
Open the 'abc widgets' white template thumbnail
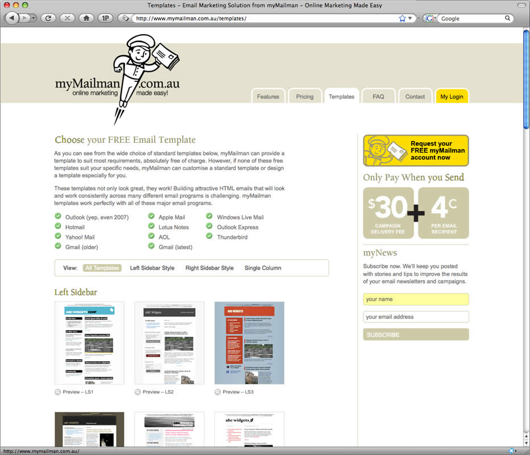pyautogui.click(x=250, y=429)
